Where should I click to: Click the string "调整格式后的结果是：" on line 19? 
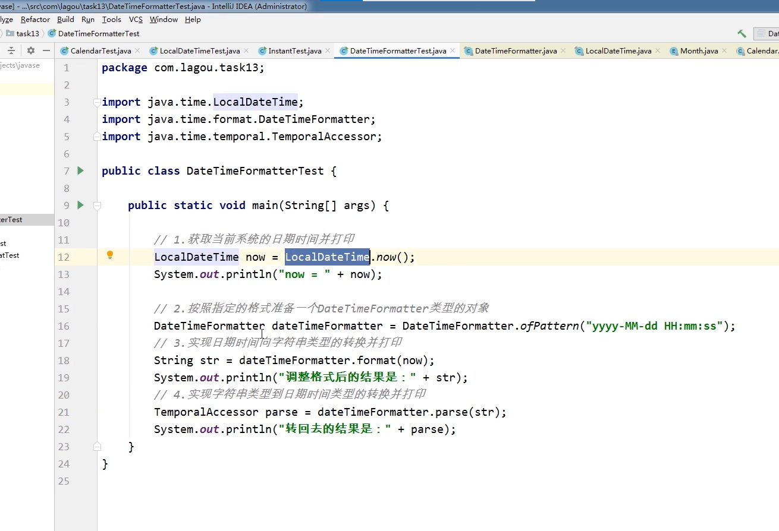coord(348,378)
